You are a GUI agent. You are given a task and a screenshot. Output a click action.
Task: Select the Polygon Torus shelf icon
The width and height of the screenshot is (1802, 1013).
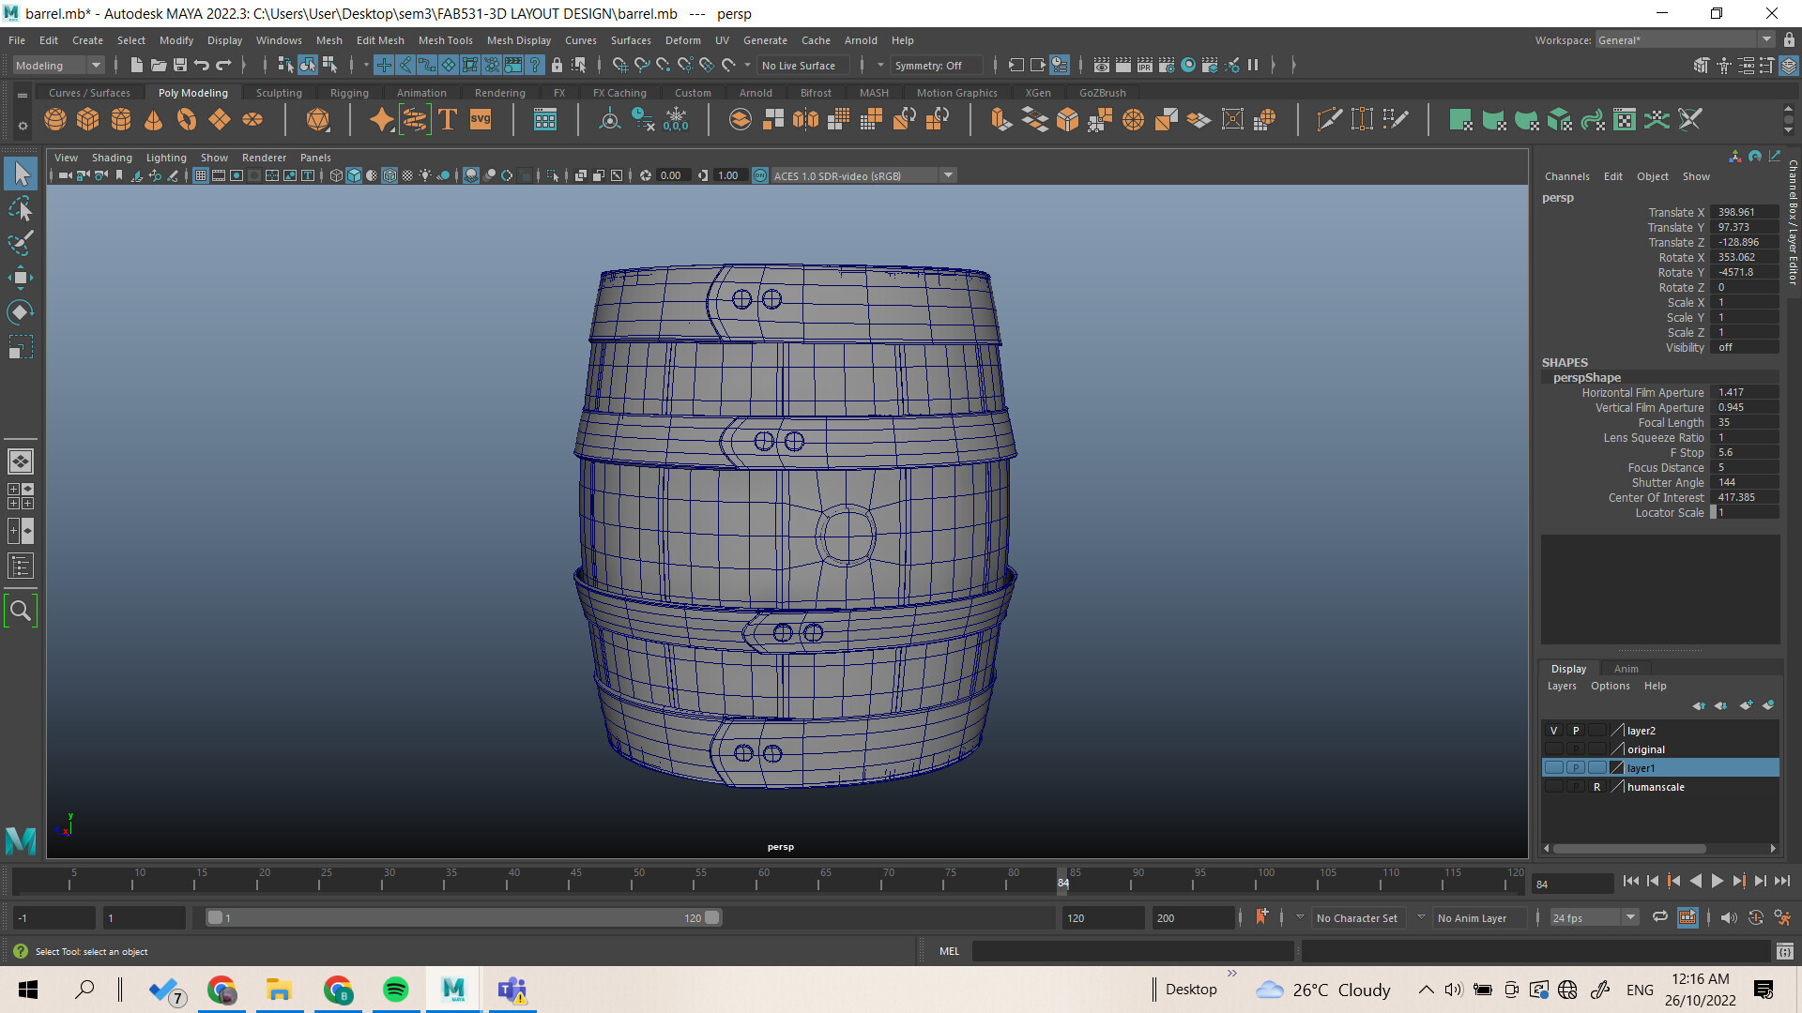(x=185, y=119)
